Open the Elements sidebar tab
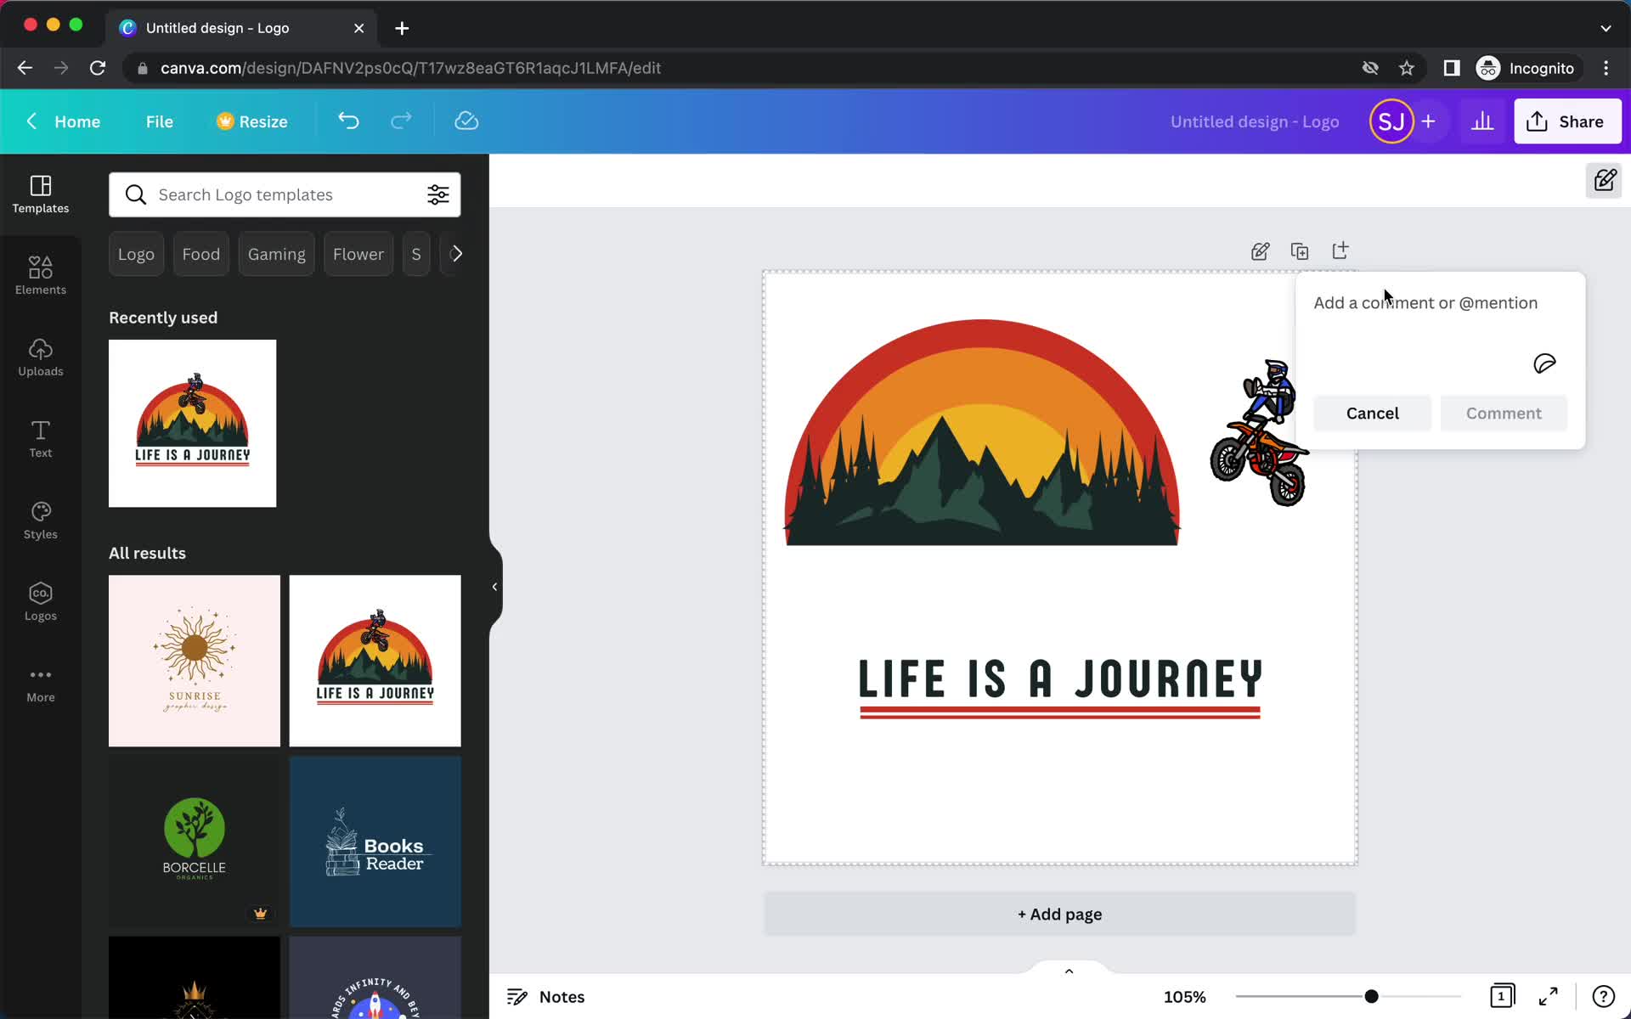This screenshot has width=1631, height=1019. [x=41, y=276]
